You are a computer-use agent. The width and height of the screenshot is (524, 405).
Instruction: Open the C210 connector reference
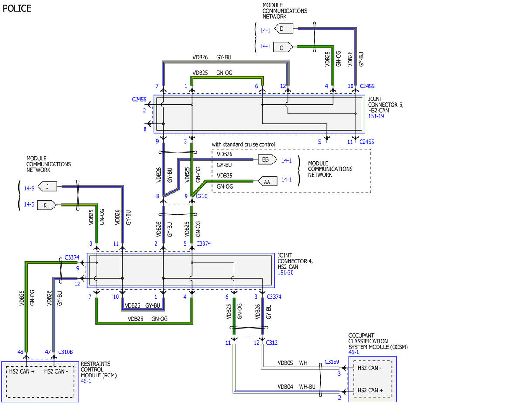pos(202,197)
